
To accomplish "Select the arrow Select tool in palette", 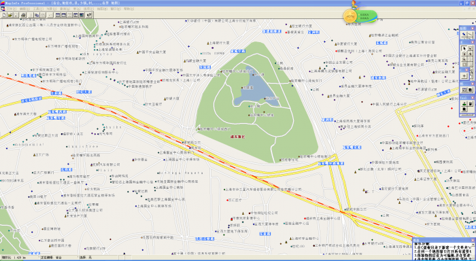I will 464,48.
